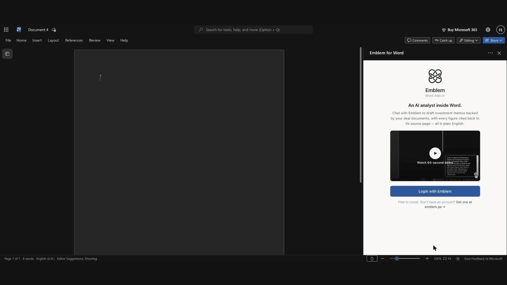Open the References tab
The height and width of the screenshot is (285, 507).
[x=74, y=40]
